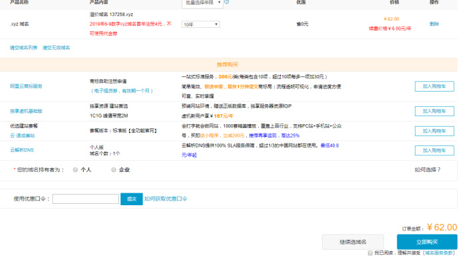Open 独享虚机基础版 product link
The height and width of the screenshot is (261, 459).
point(27,111)
